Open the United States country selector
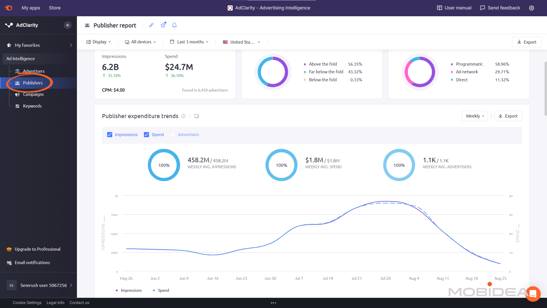The width and height of the screenshot is (547, 308). coord(241,42)
